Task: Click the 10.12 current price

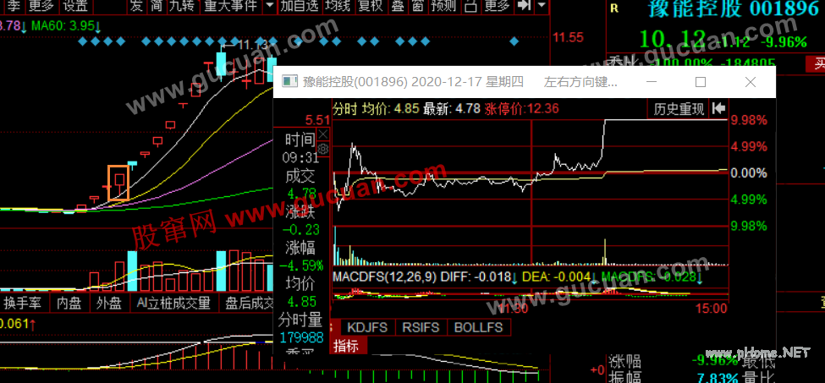Action: (673, 39)
